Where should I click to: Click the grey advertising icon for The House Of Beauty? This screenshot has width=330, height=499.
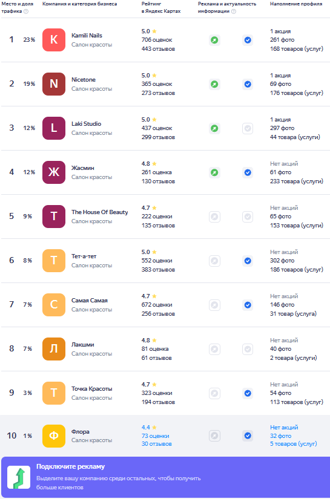point(215,217)
